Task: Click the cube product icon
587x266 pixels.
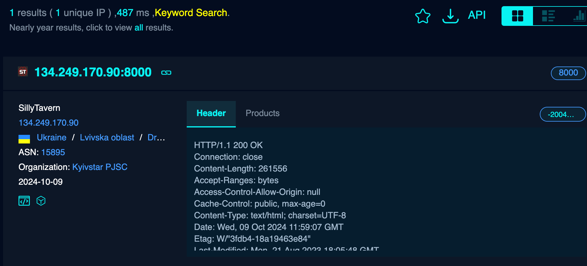Action: pyautogui.click(x=41, y=201)
